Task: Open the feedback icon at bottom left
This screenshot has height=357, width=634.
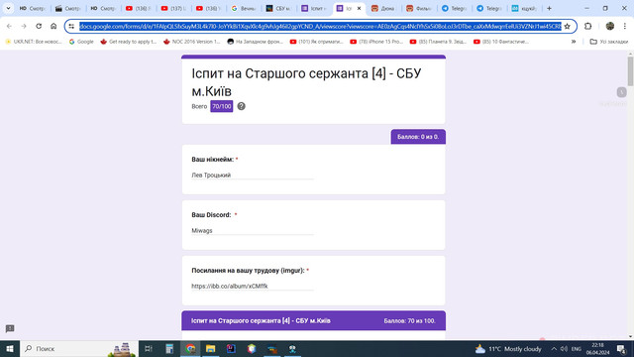Action: pos(10,328)
